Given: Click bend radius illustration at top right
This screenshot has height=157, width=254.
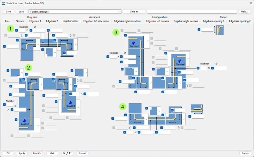Looking at the screenshot, I should (219, 30).
